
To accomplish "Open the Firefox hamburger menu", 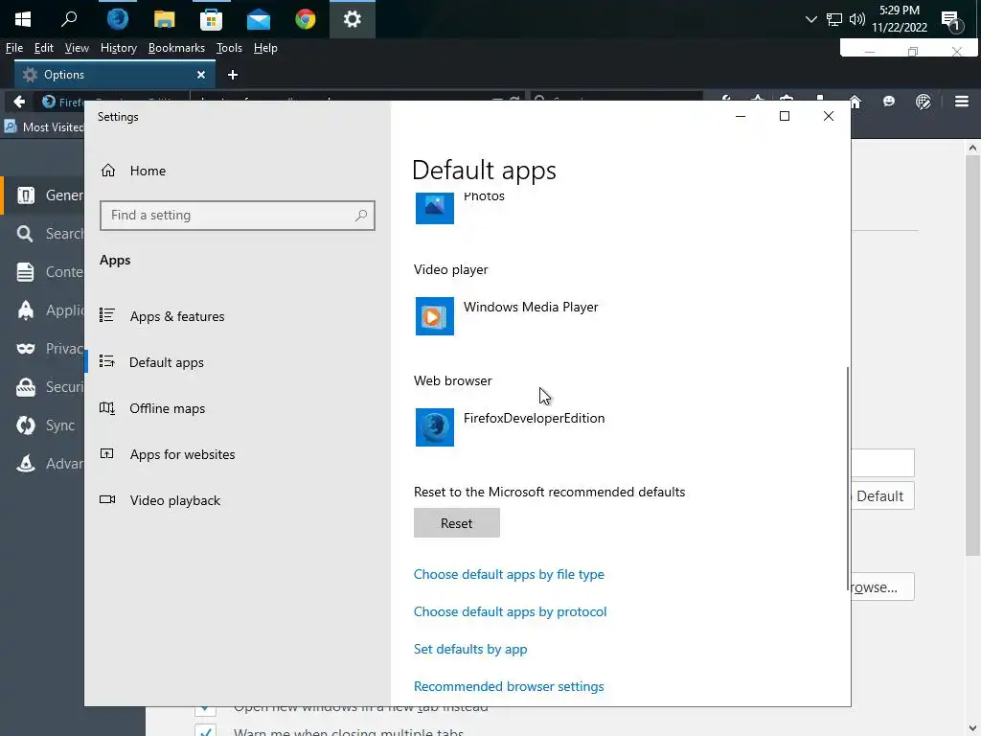I will click(x=962, y=102).
